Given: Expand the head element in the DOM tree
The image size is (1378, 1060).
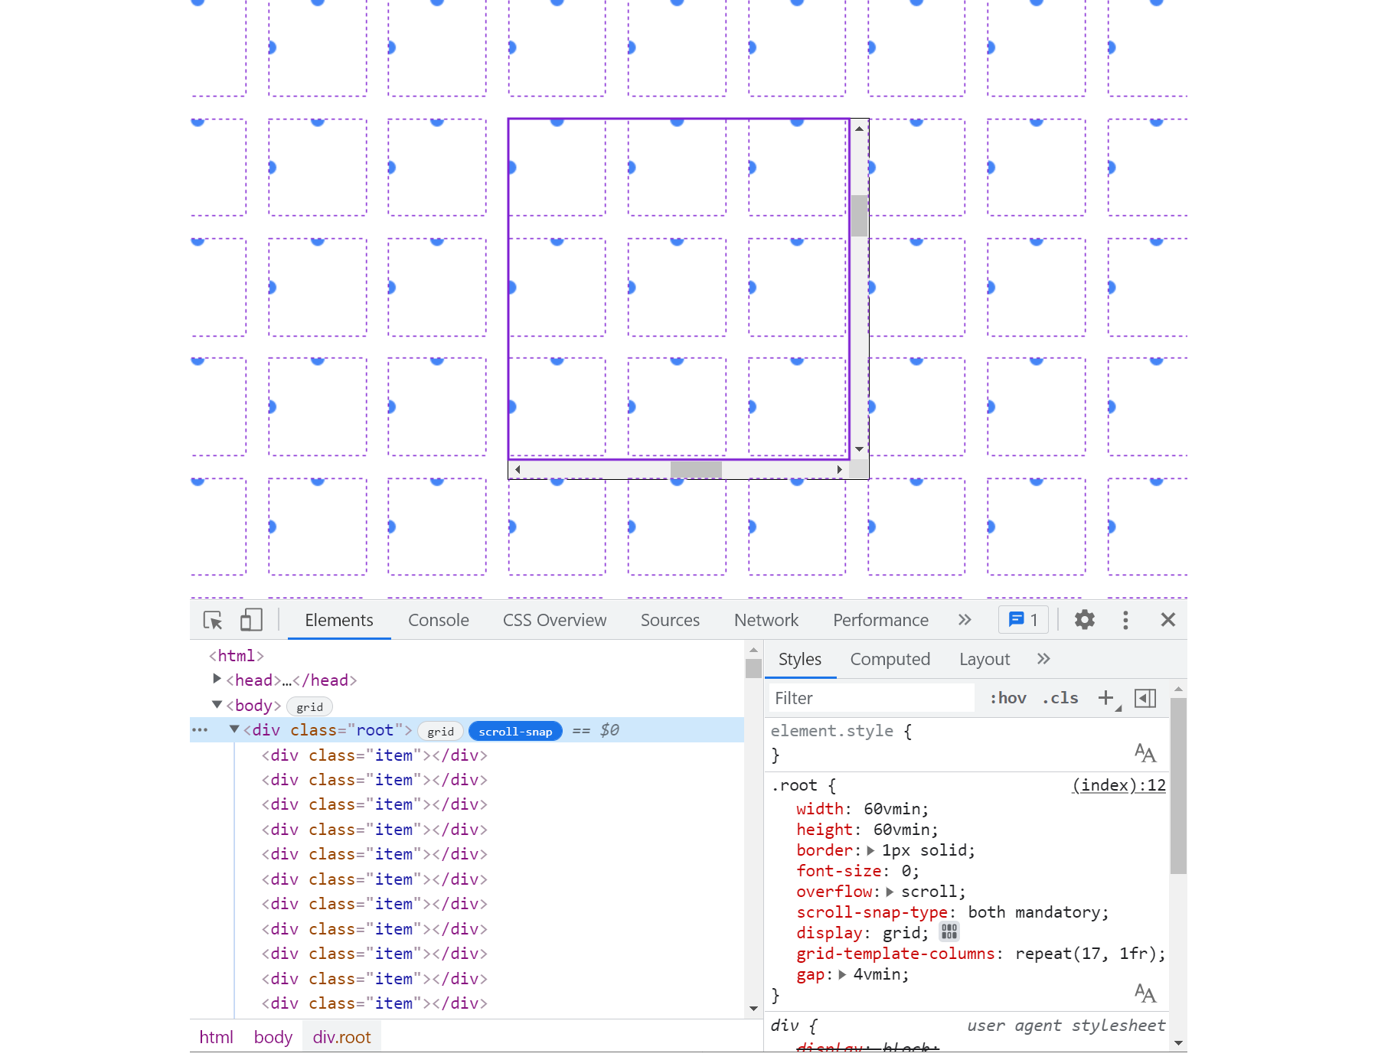Looking at the screenshot, I should (217, 680).
